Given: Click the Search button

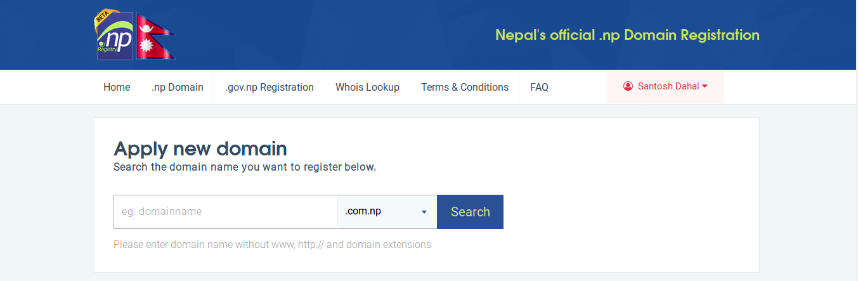Looking at the screenshot, I should pos(471,212).
